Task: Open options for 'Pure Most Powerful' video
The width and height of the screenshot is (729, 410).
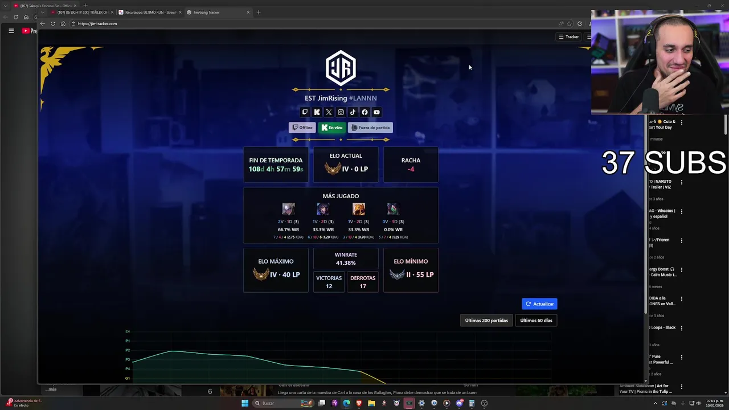Action: coord(682,357)
